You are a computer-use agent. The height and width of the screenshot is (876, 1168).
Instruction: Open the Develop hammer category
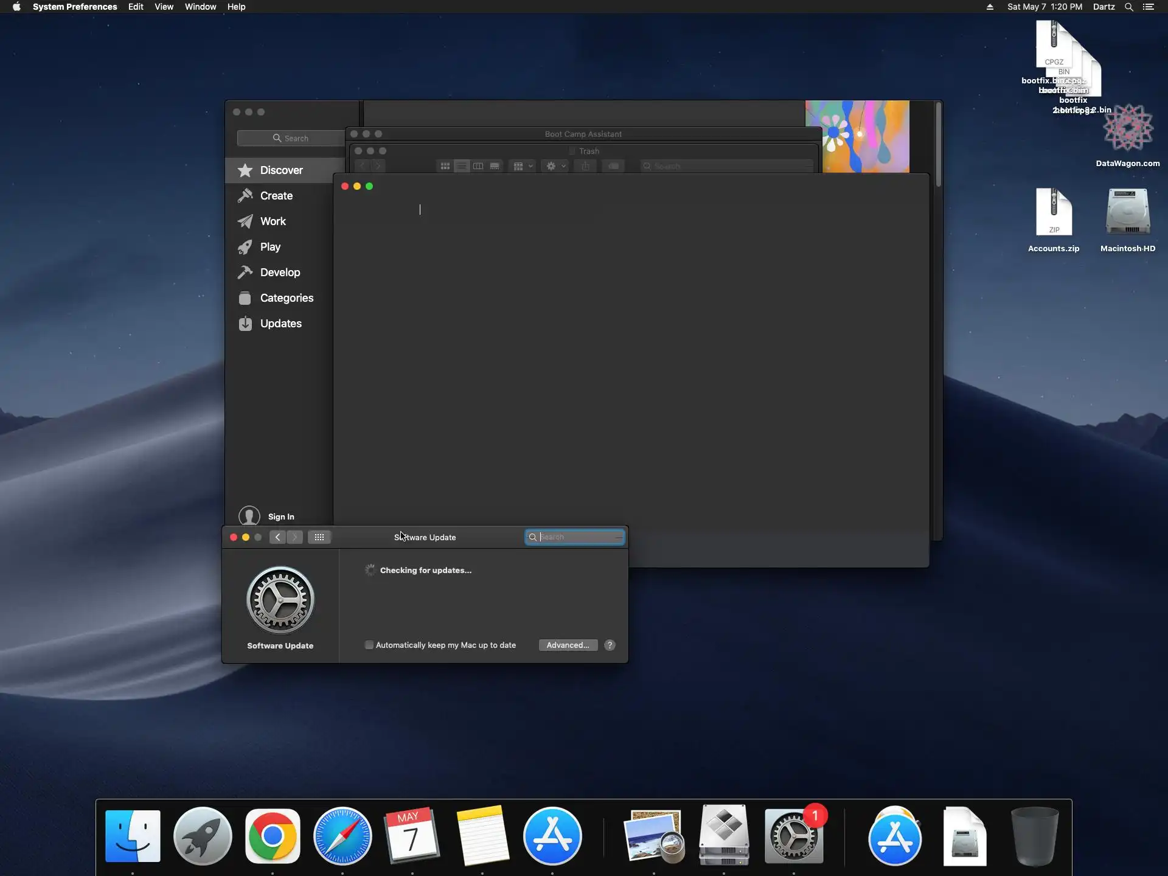[x=279, y=273]
